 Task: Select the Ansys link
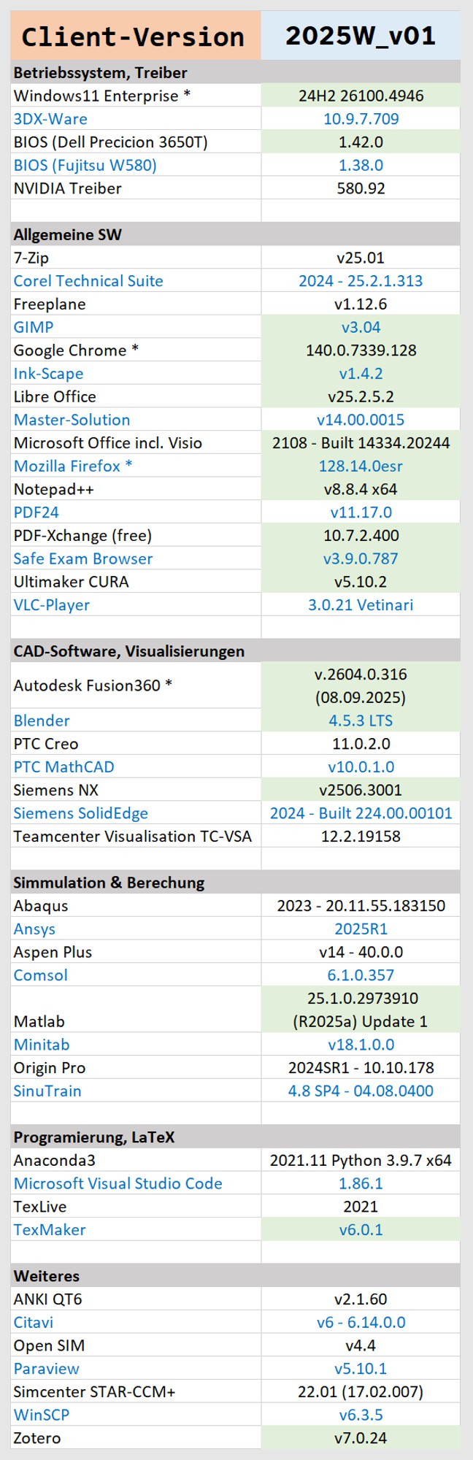(34, 929)
